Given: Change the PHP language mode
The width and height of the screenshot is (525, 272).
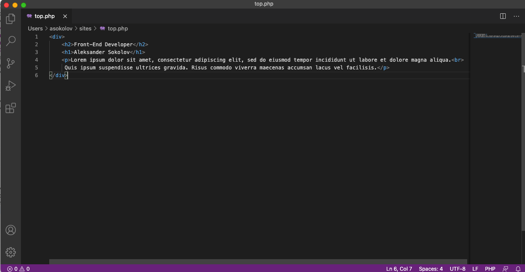Looking at the screenshot, I should coord(490,269).
